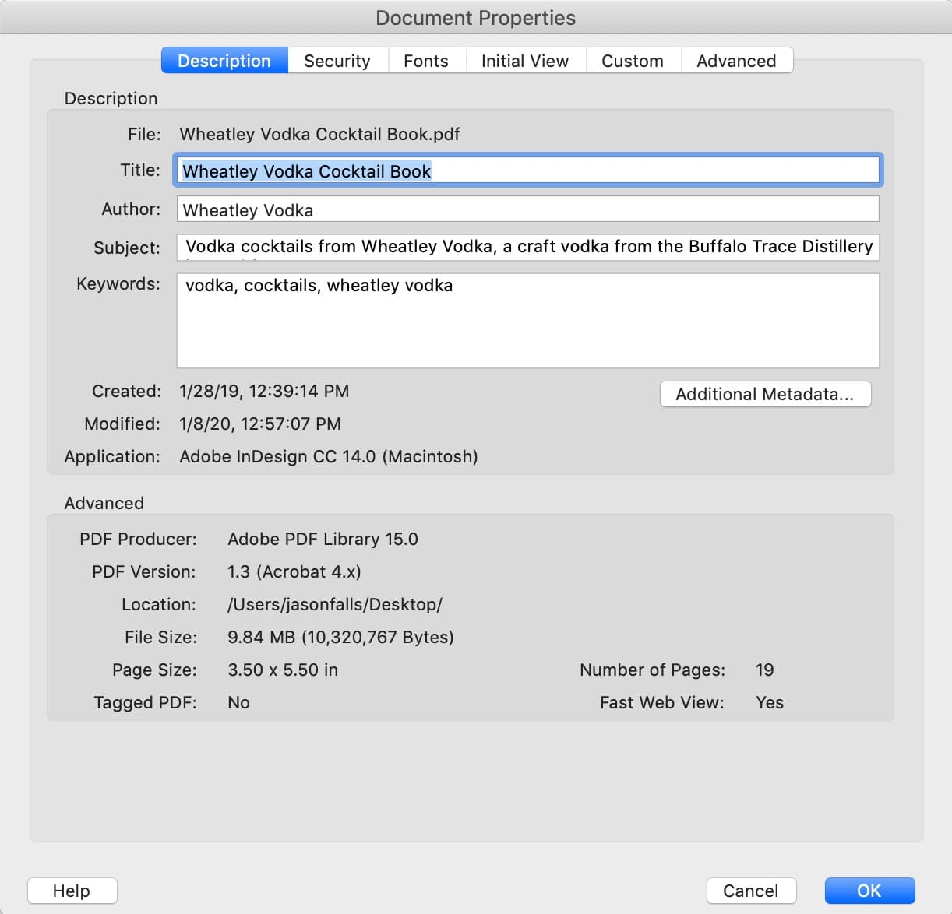
Task: Open the Fonts tab
Action: click(x=426, y=61)
